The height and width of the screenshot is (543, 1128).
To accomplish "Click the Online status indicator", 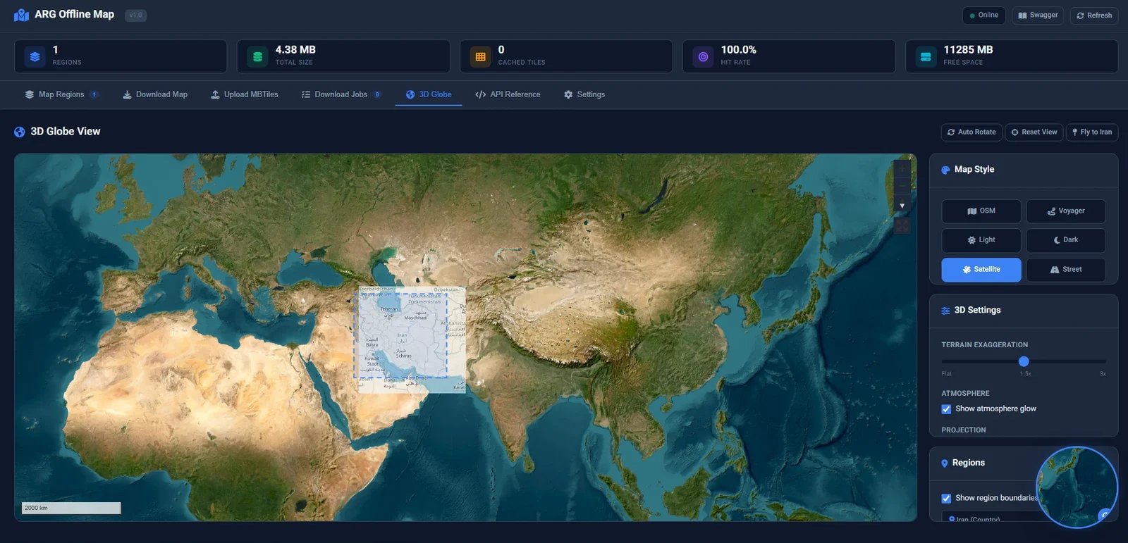I will coord(984,15).
